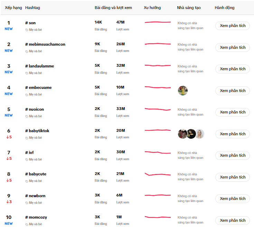Click the trend line for #son
The image size is (254, 229).
pyautogui.click(x=158, y=22)
